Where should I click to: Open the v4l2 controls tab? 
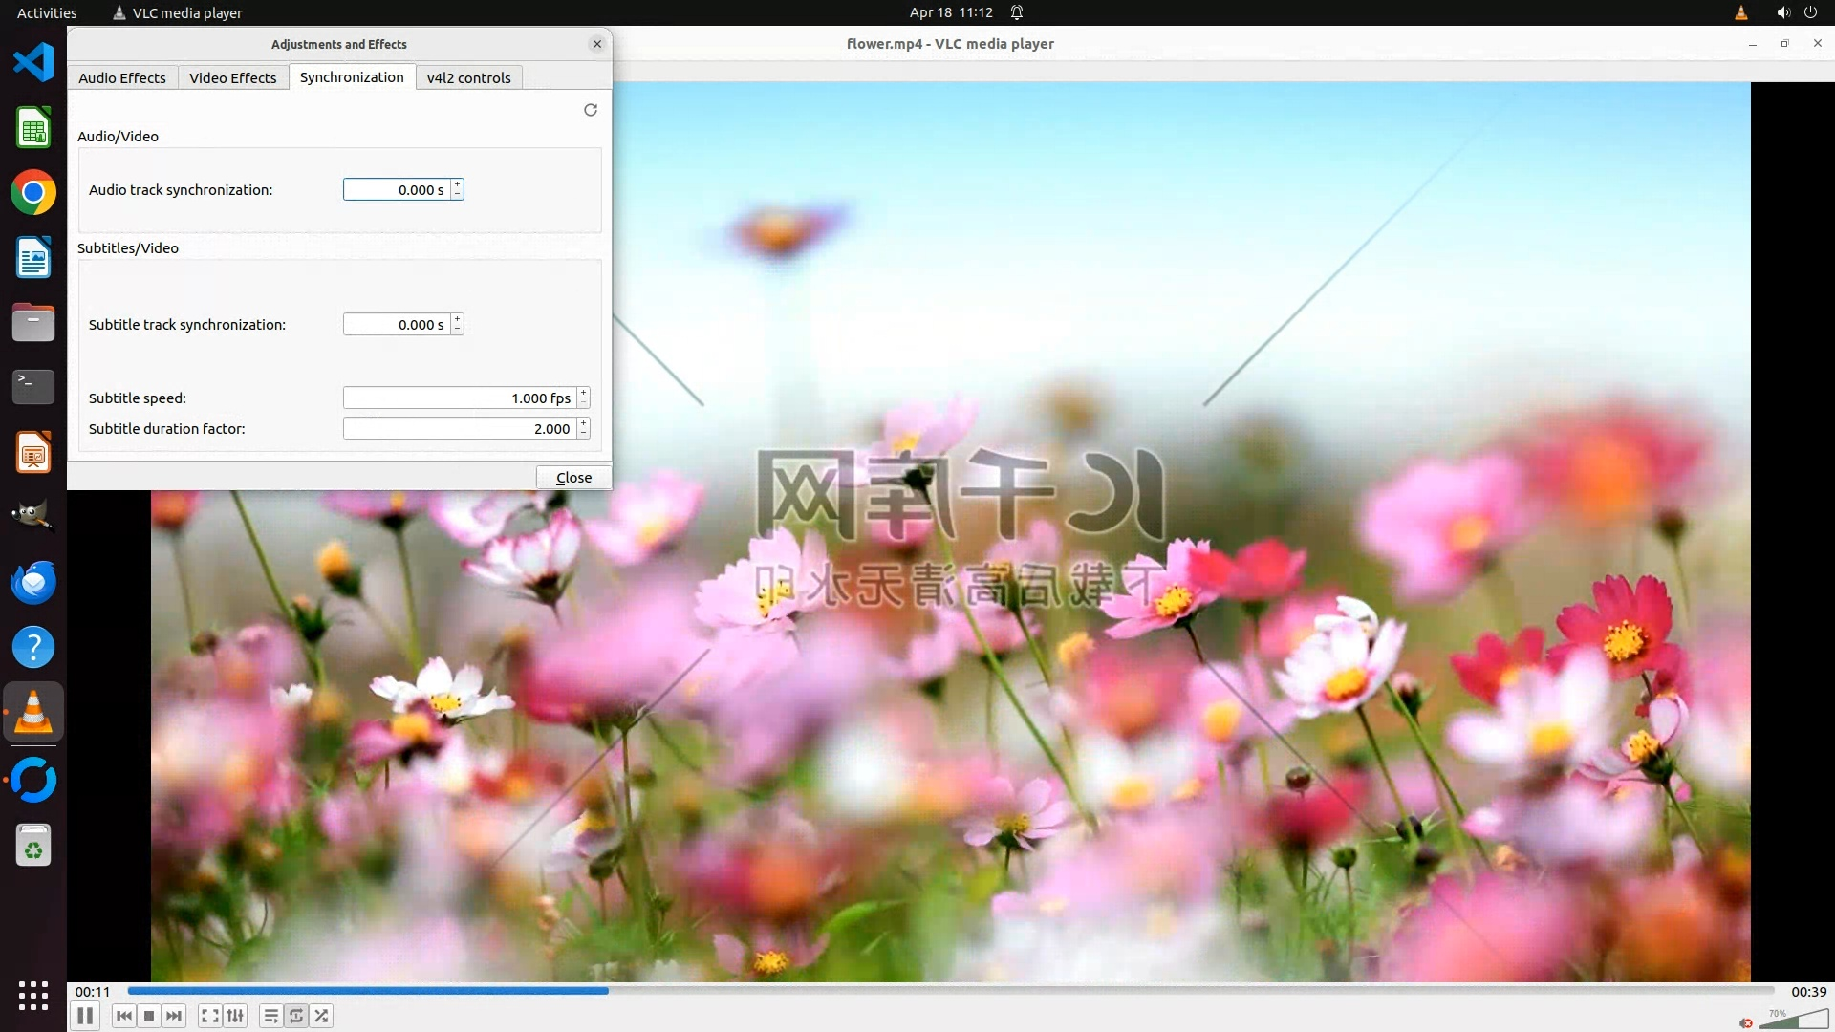click(x=468, y=77)
